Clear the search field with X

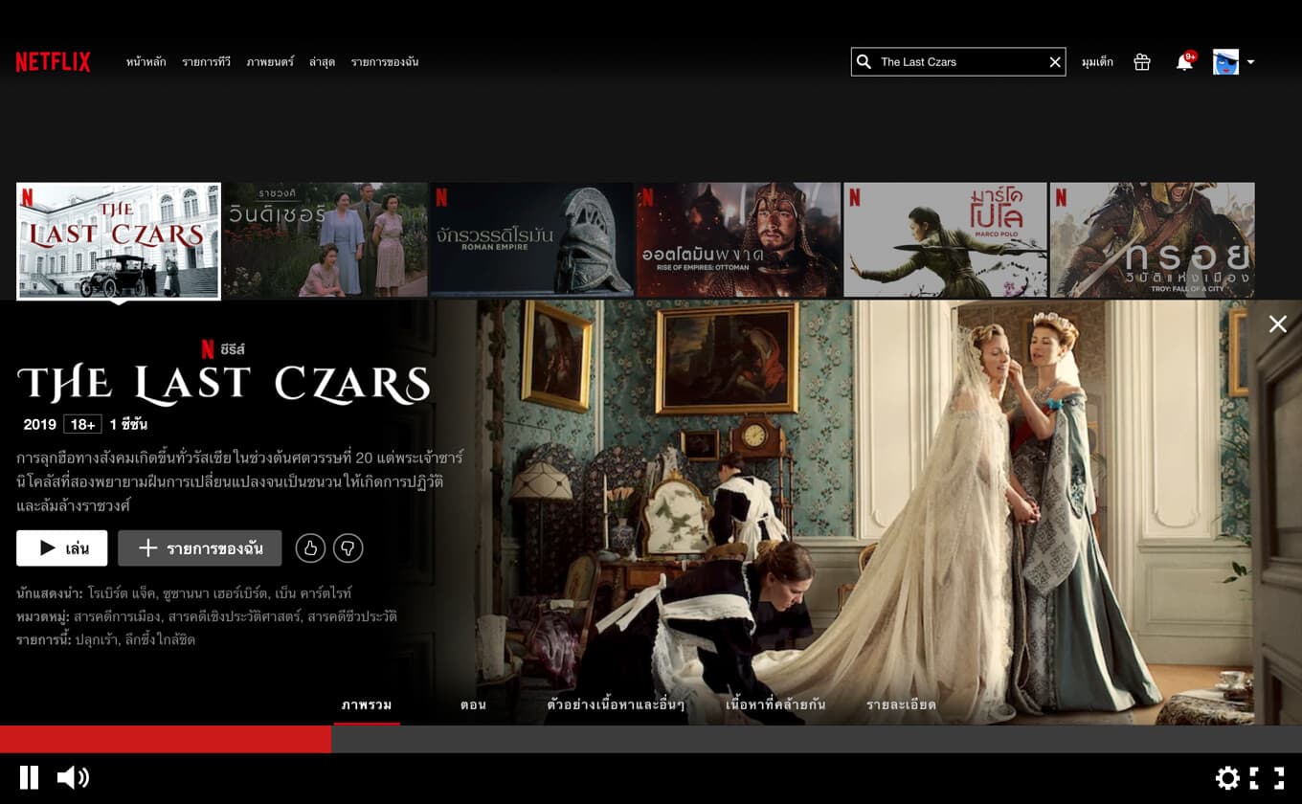(1055, 62)
